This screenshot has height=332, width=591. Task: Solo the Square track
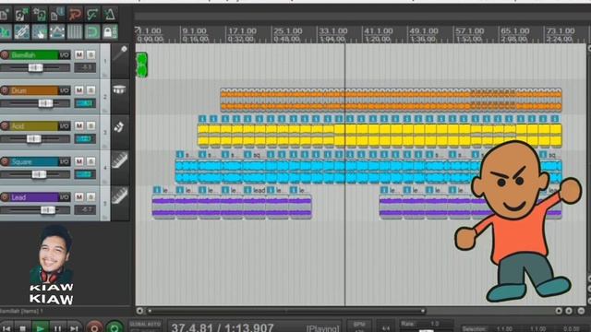click(90, 161)
